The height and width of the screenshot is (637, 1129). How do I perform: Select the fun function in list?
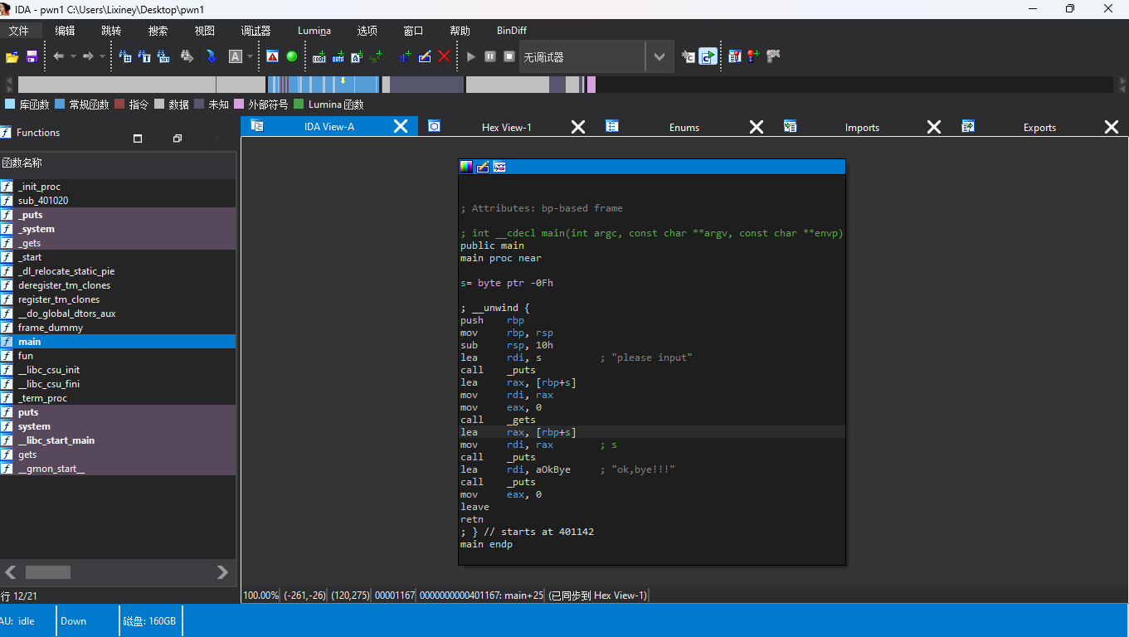26,356
